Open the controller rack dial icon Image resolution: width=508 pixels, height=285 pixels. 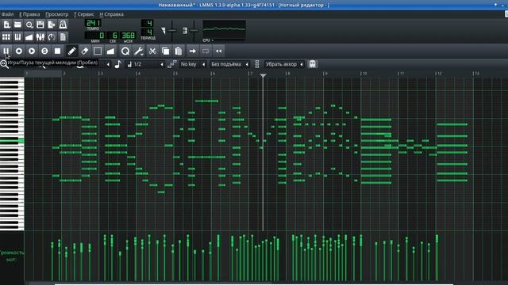pos(52,37)
